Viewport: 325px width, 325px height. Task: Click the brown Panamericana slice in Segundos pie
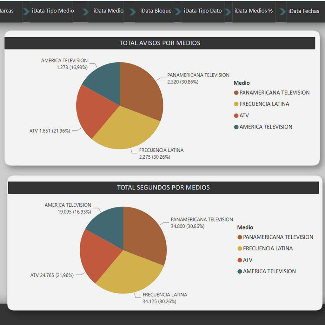point(144,236)
